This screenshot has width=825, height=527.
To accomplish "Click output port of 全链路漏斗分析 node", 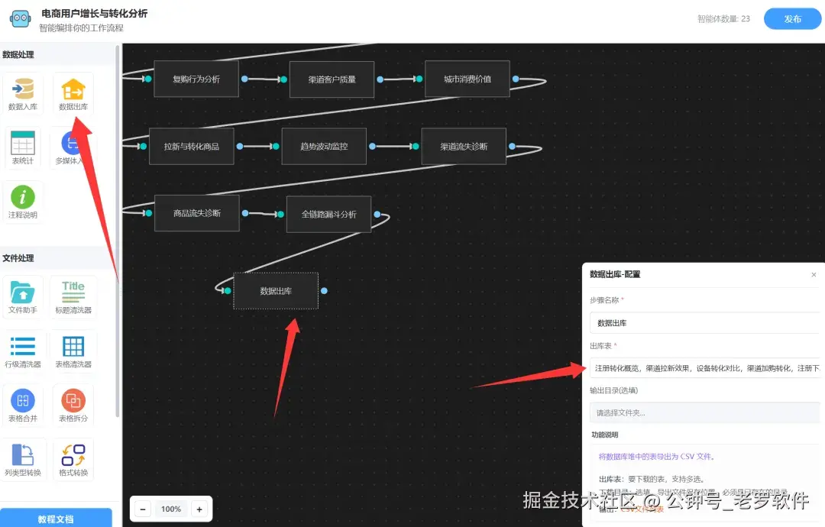I will coord(377,215).
